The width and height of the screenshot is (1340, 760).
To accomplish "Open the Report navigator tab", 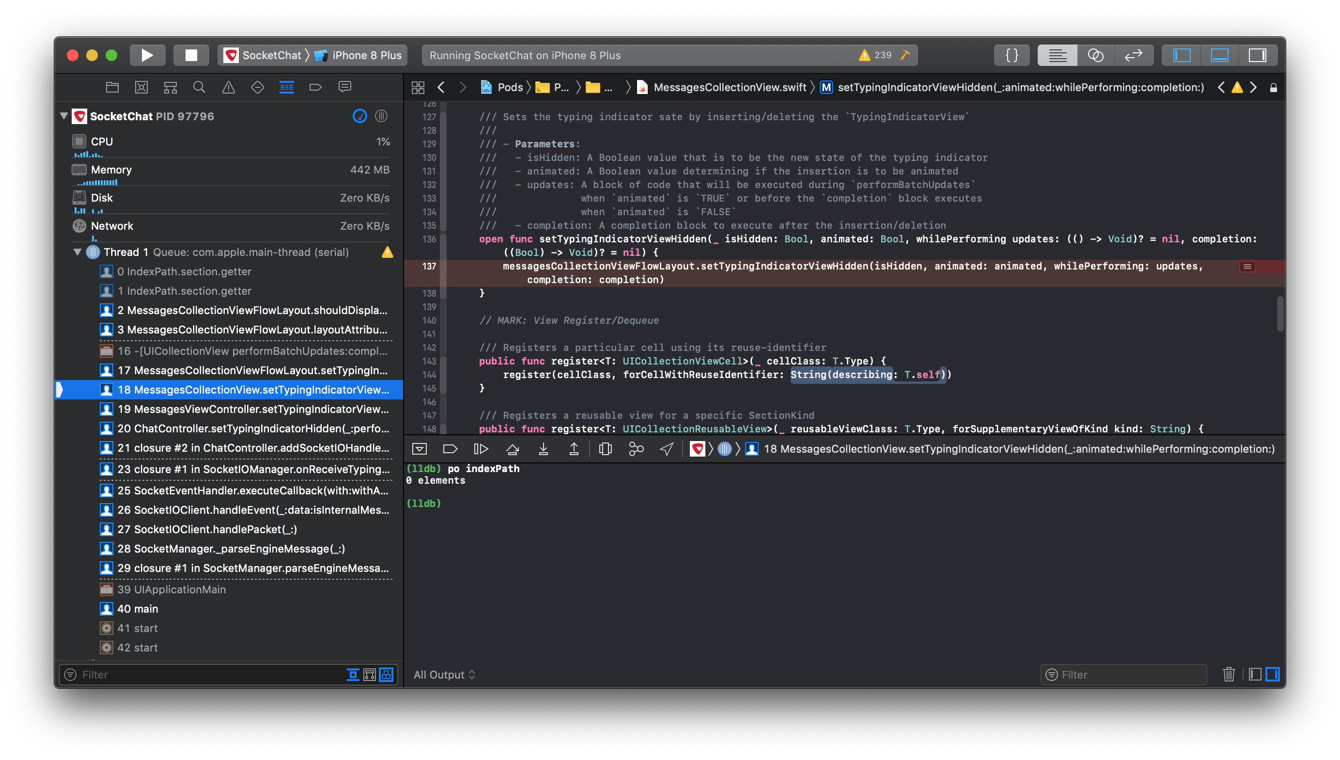I will tap(345, 87).
